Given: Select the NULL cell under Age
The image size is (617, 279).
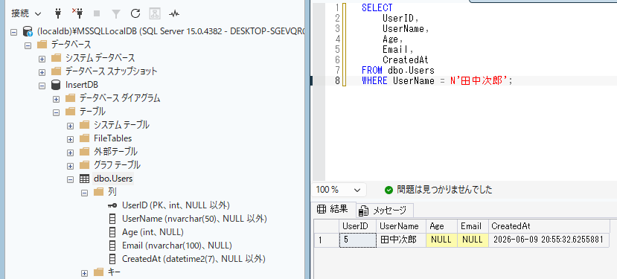Looking at the screenshot, I should [441, 240].
